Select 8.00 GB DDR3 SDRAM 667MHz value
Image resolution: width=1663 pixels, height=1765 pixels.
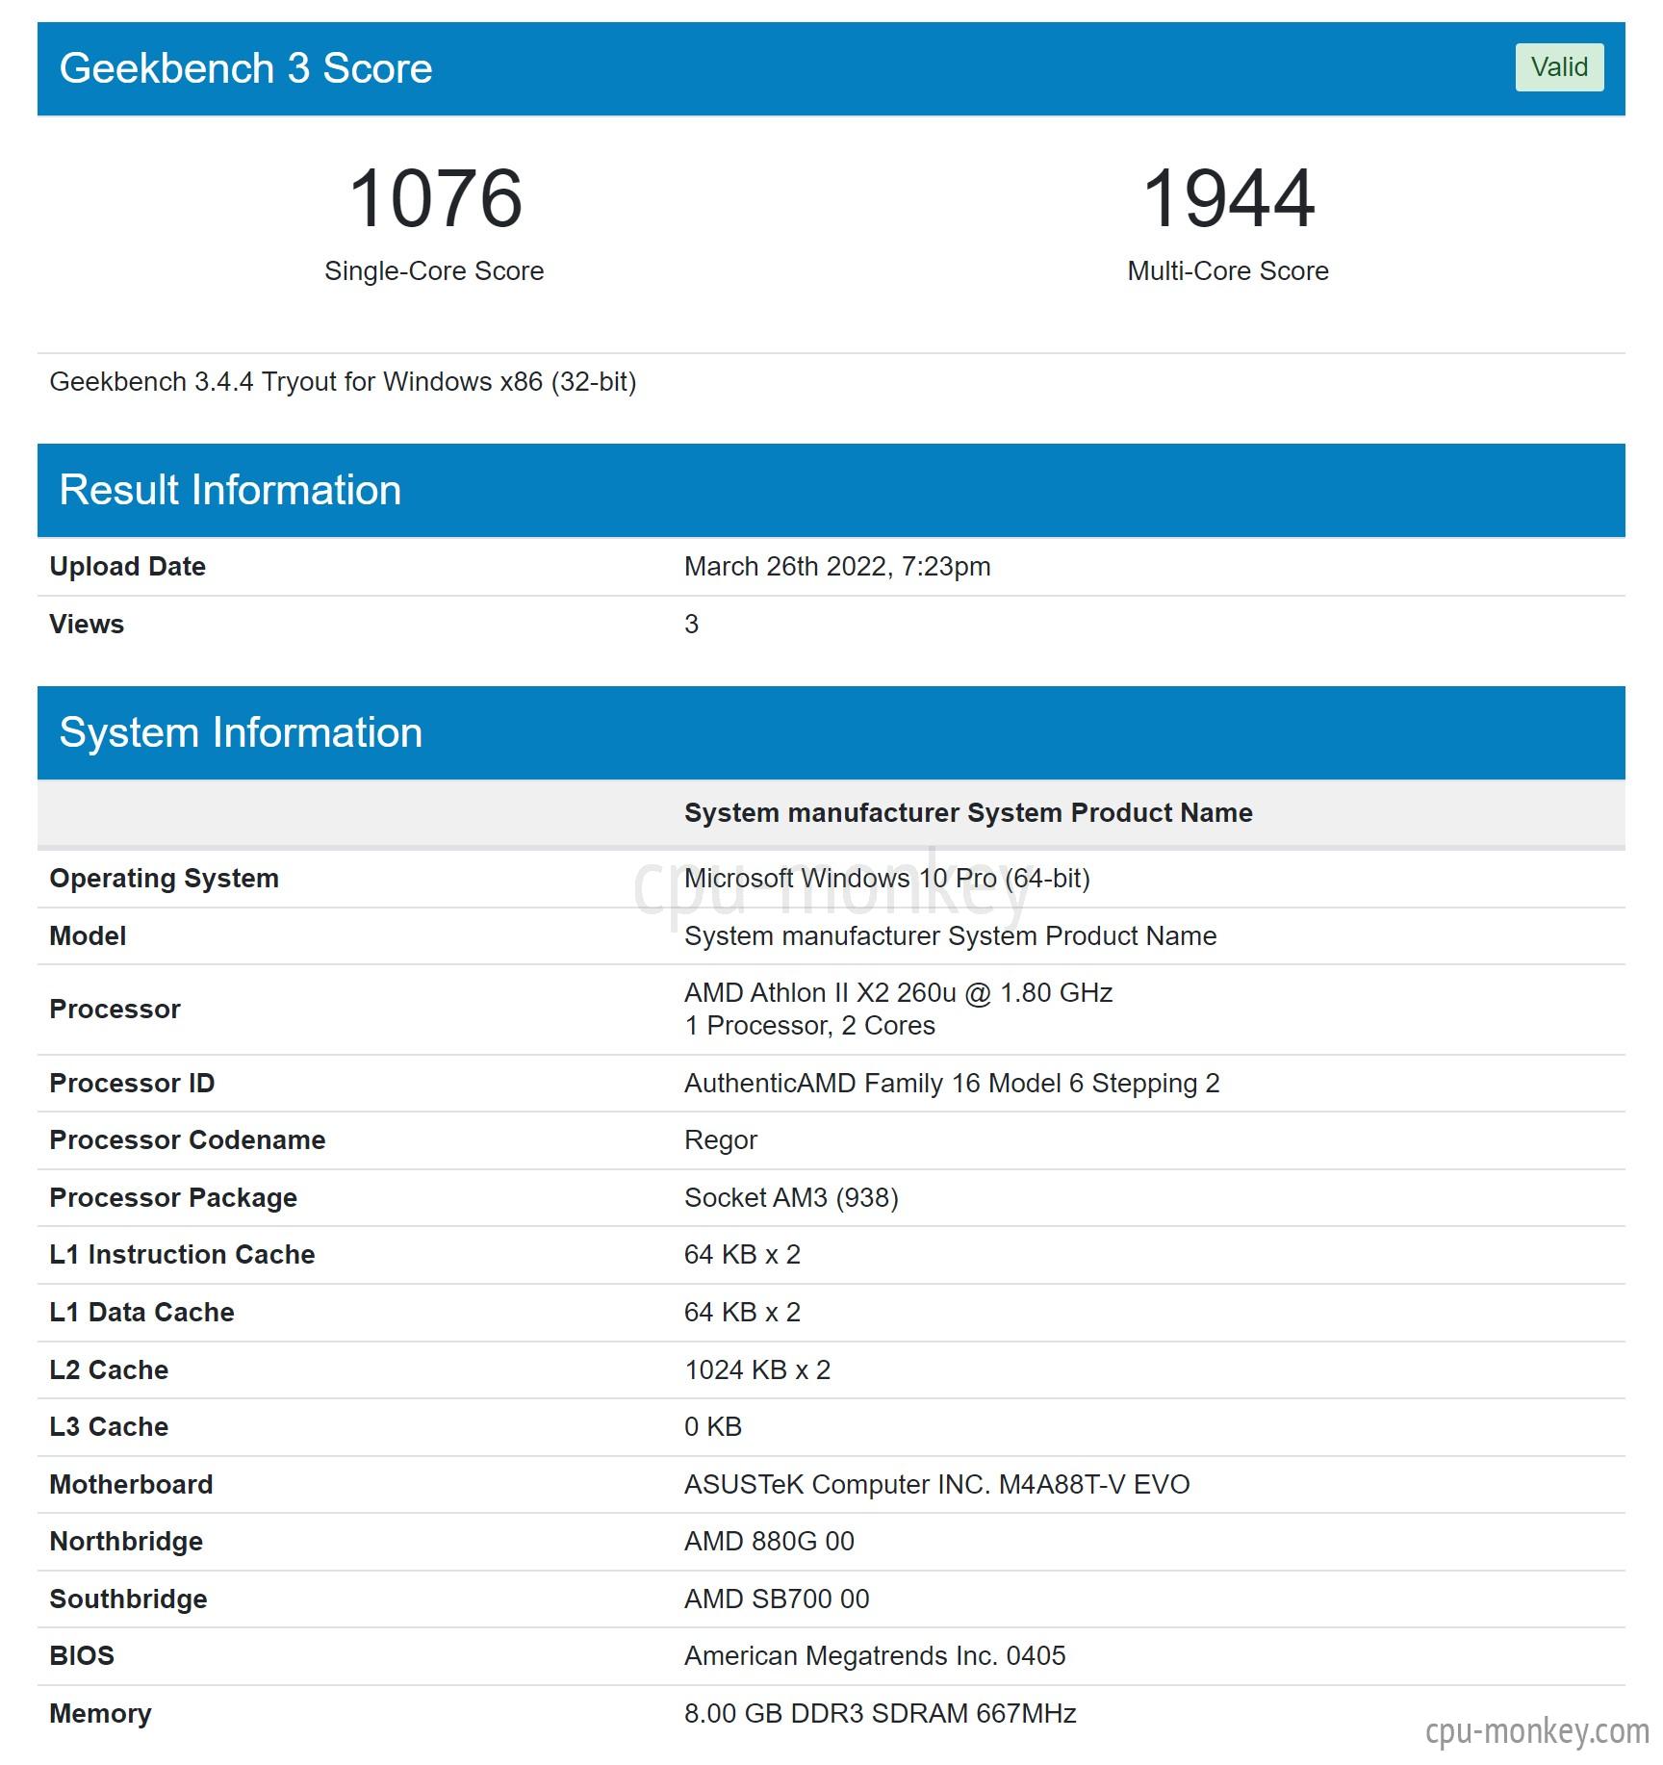[x=880, y=1713]
